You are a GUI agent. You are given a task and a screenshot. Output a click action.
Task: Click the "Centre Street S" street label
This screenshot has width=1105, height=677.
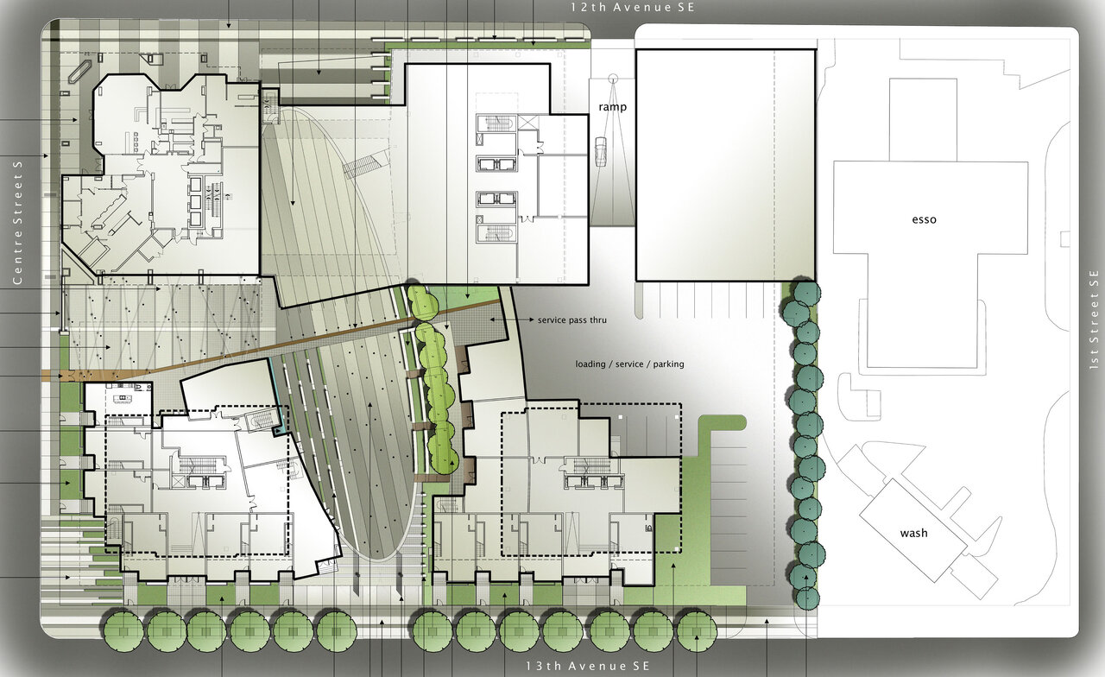(x=16, y=222)
